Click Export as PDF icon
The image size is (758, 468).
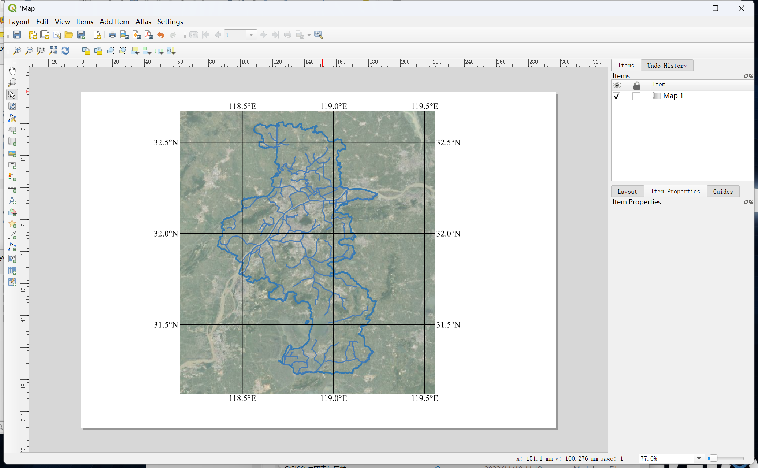pyautogui.click(x=149, y=35)
